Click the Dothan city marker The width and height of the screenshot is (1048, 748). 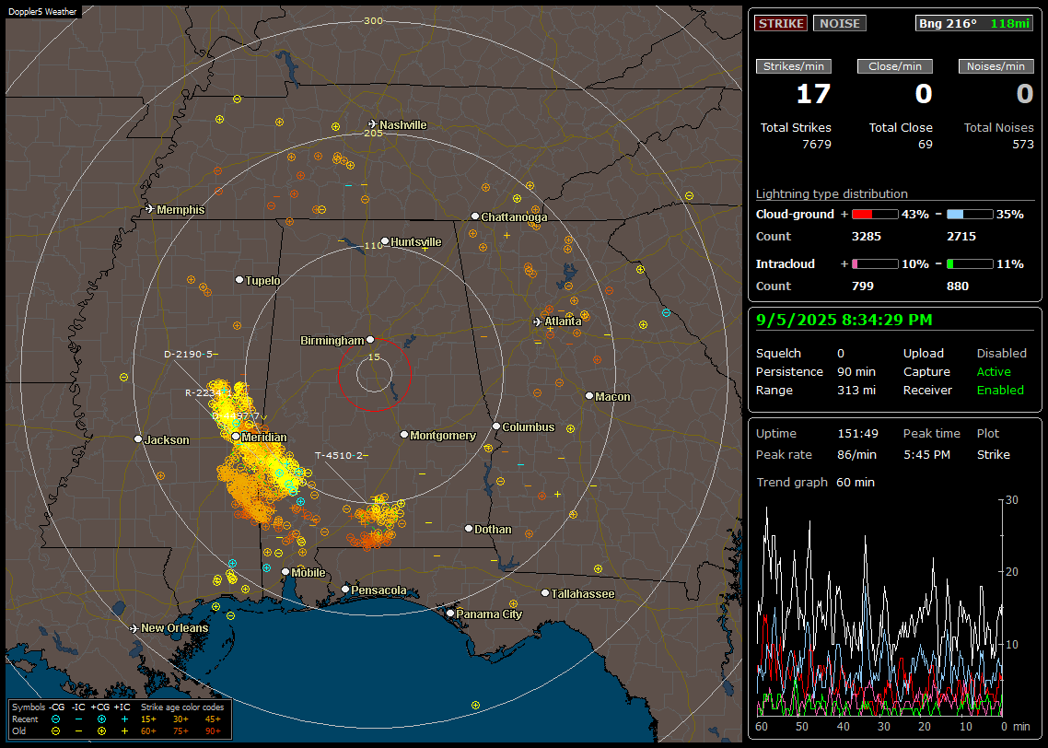469,528
